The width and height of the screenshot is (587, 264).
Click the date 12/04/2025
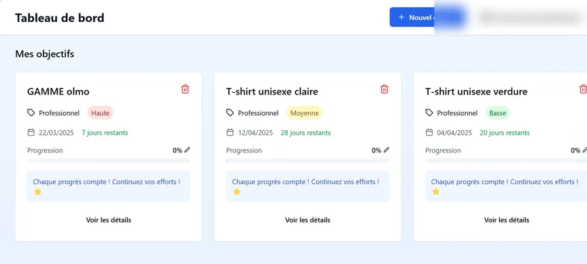[x=255, y=133]
